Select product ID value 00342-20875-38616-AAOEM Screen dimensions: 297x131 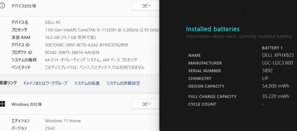72,52
